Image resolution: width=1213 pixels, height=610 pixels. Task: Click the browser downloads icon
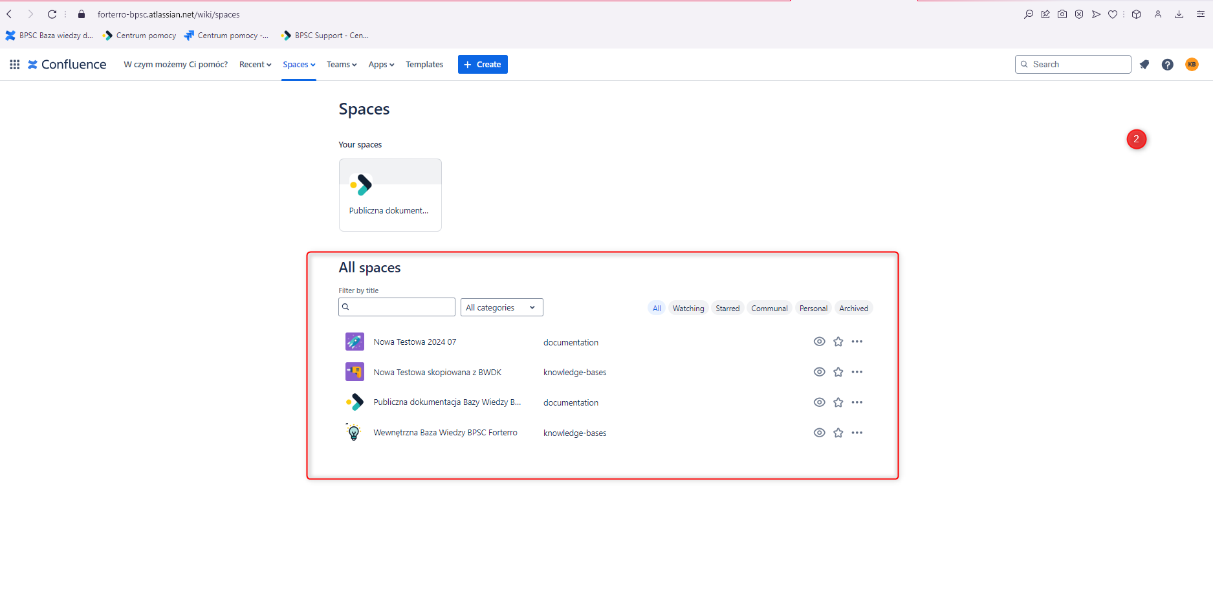tap(1179, 14)
